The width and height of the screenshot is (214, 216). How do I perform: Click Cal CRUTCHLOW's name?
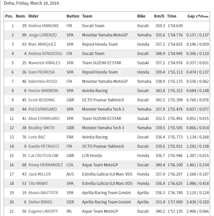pyautogui.click(x=43, y=155)
